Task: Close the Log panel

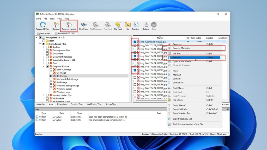Action: (x=228, y=109)
